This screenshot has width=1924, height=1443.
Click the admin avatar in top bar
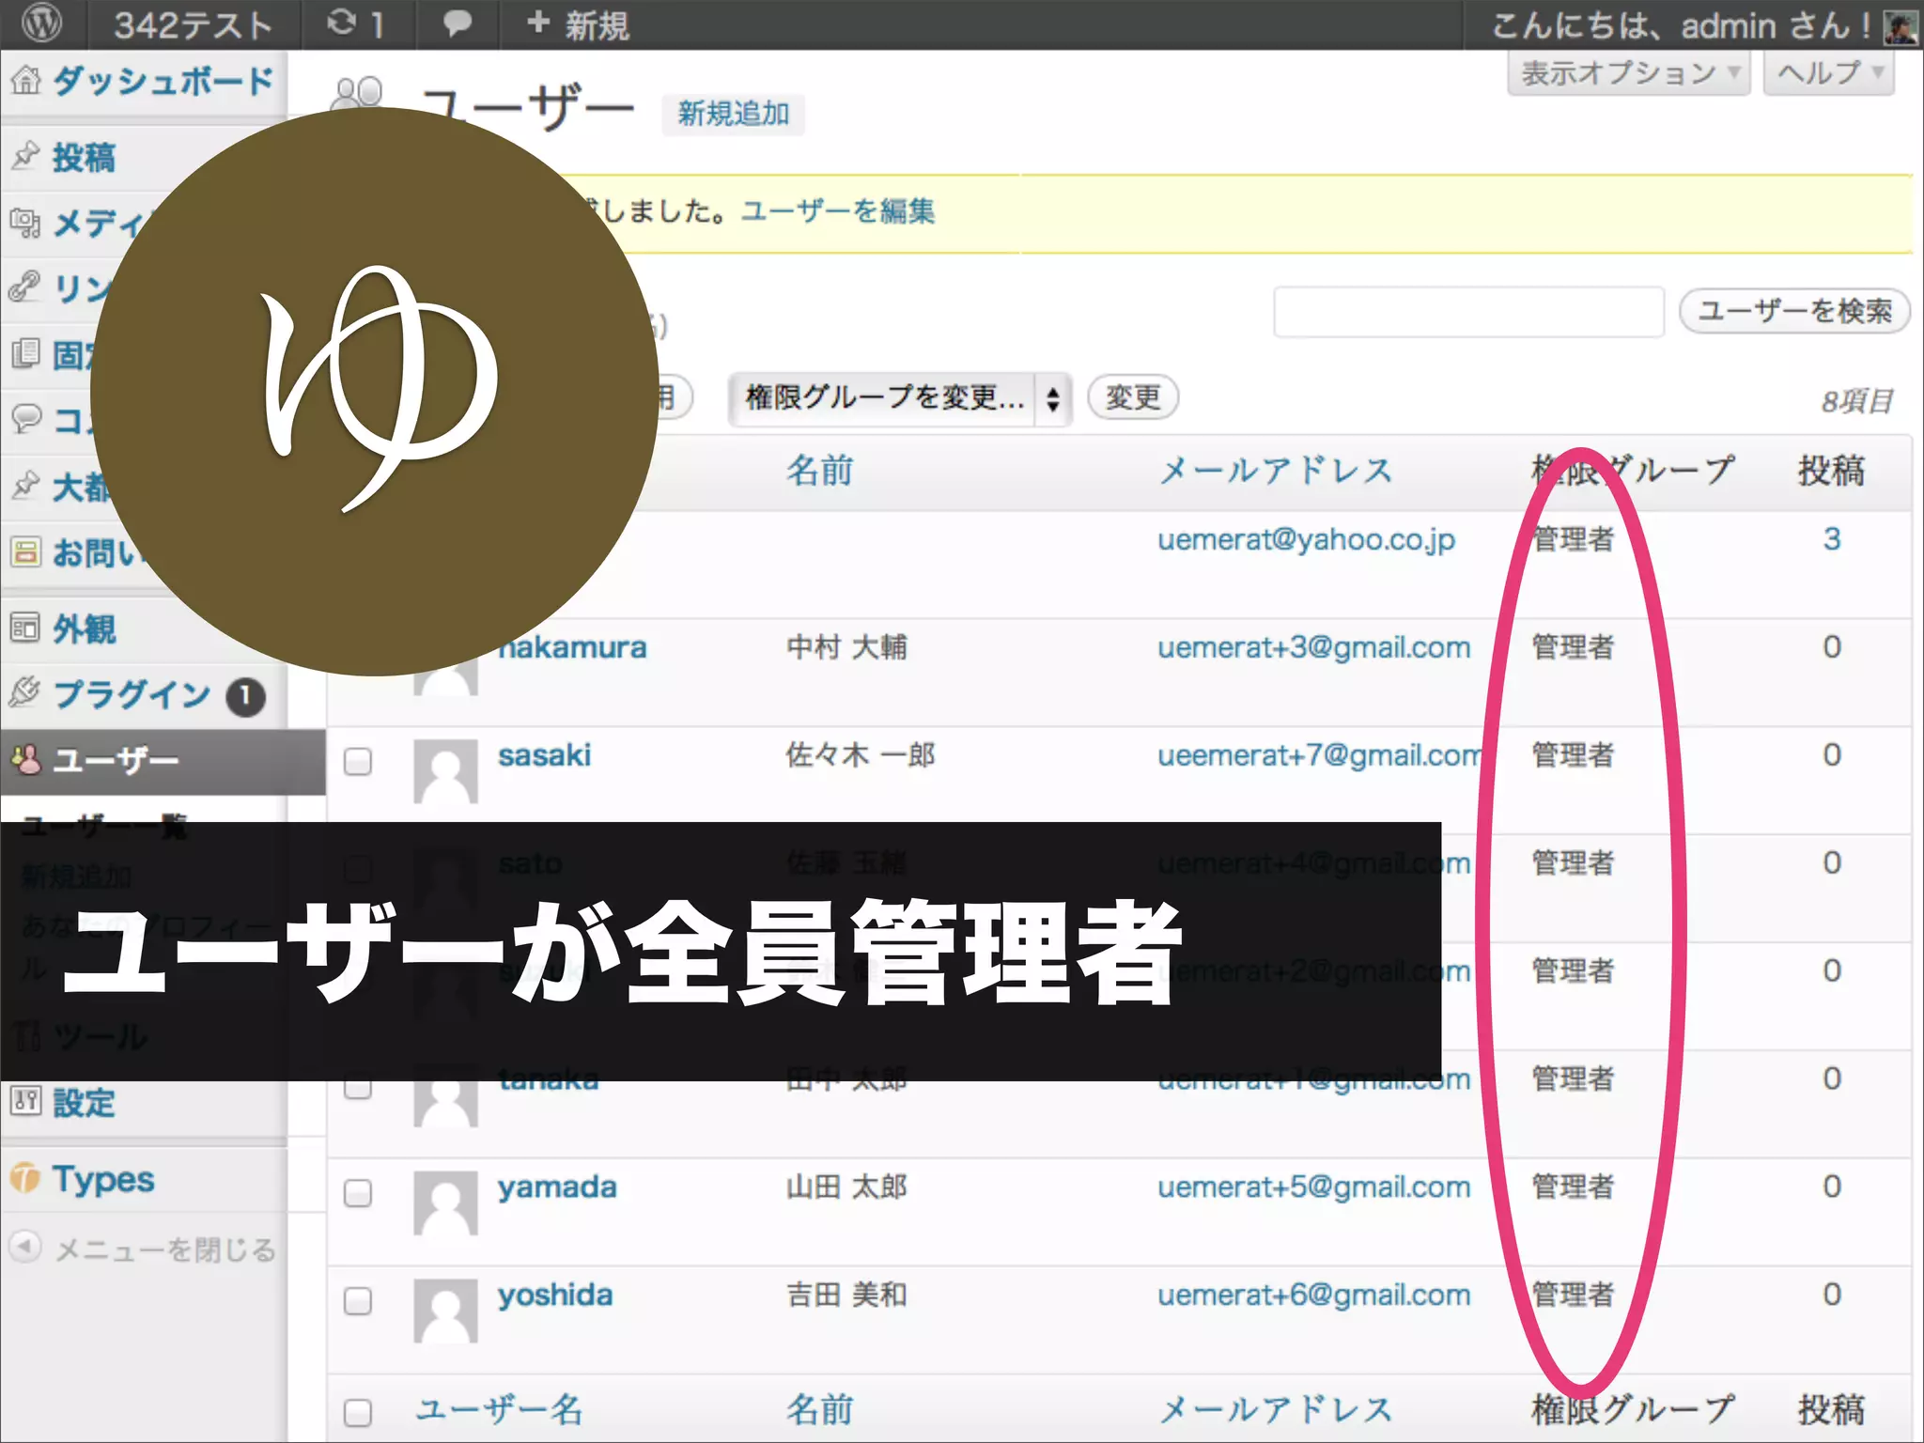click(1900, 26)
